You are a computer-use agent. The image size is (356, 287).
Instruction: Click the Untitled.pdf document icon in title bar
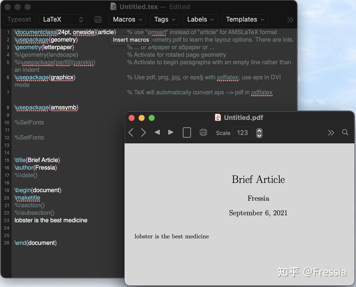(218, 117)
